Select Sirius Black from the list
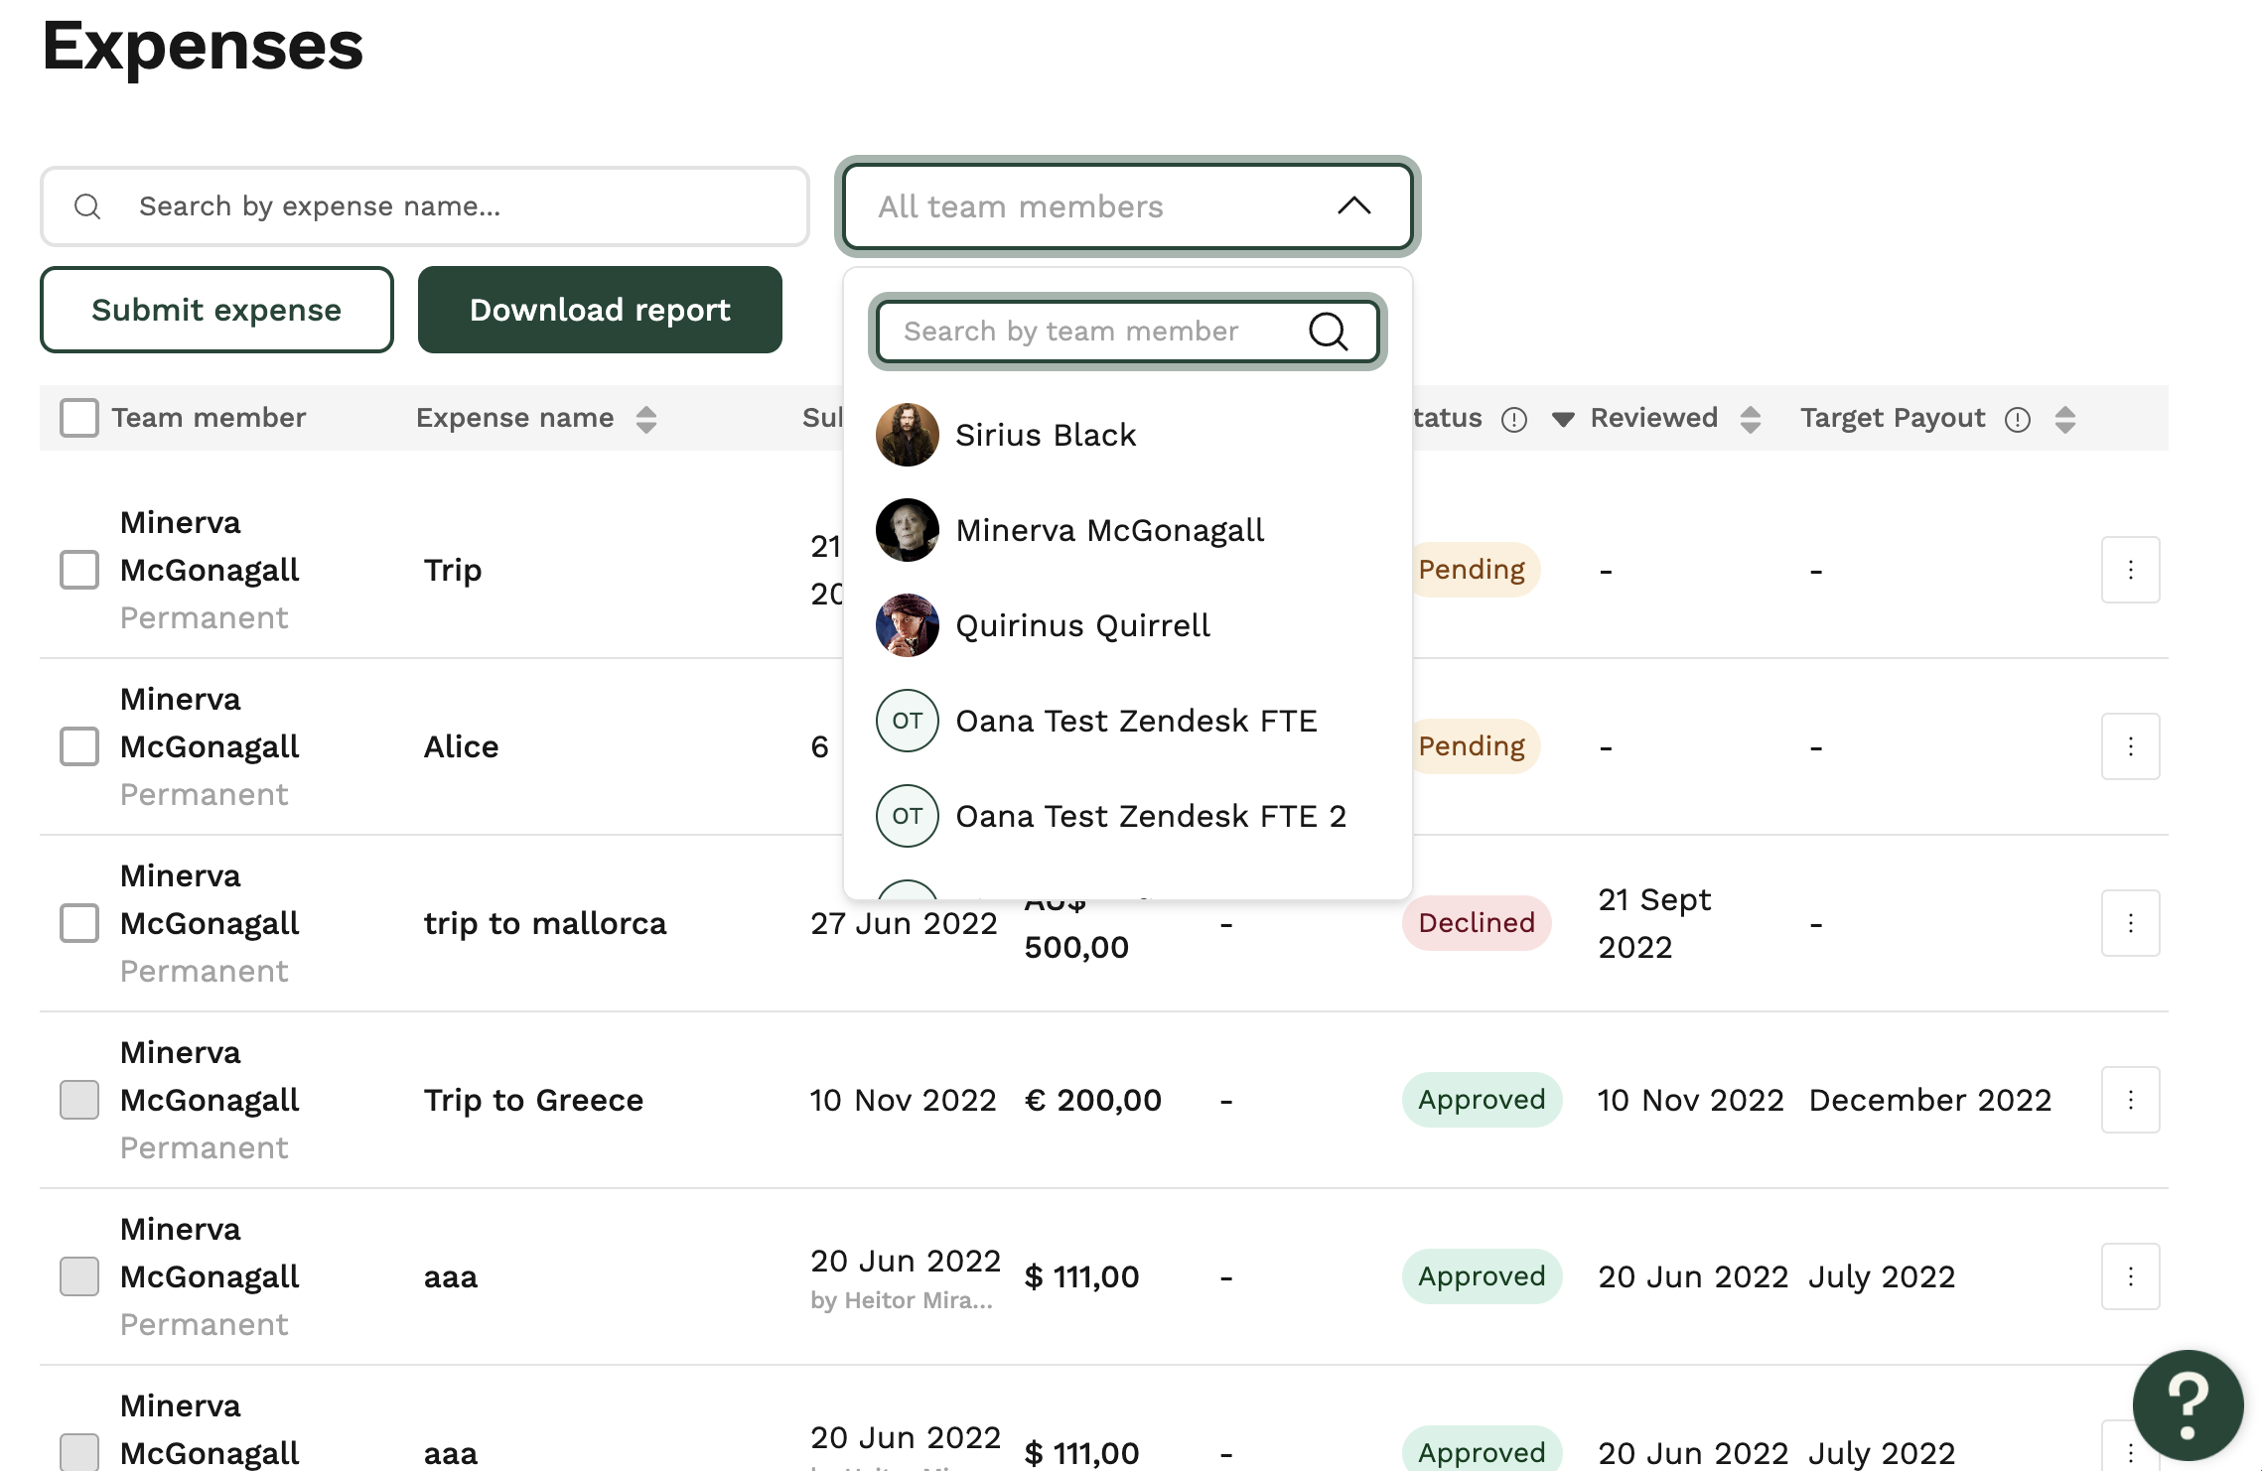 pos(1128,435)
